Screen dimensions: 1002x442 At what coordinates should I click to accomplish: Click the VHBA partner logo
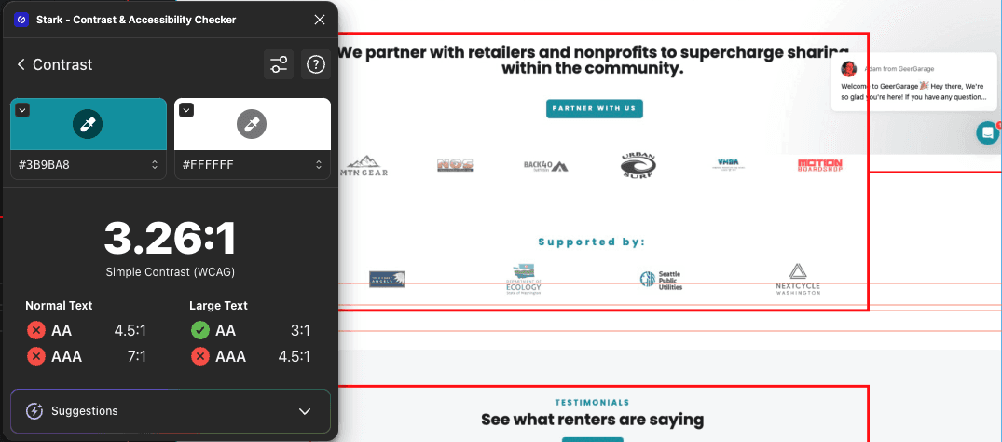(728, 165)
